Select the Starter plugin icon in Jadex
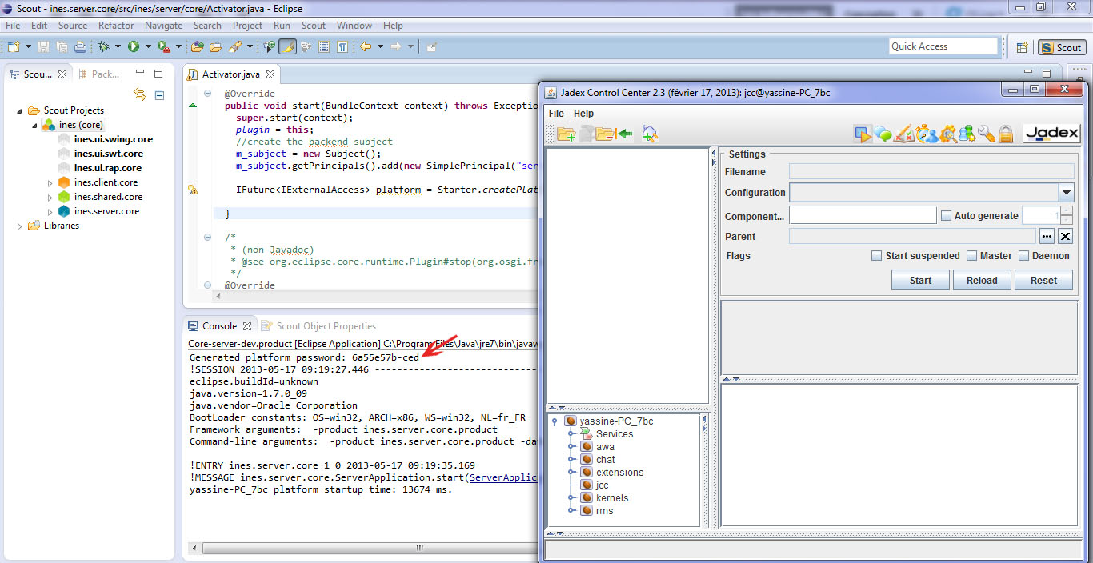 [x=863, y=134]
